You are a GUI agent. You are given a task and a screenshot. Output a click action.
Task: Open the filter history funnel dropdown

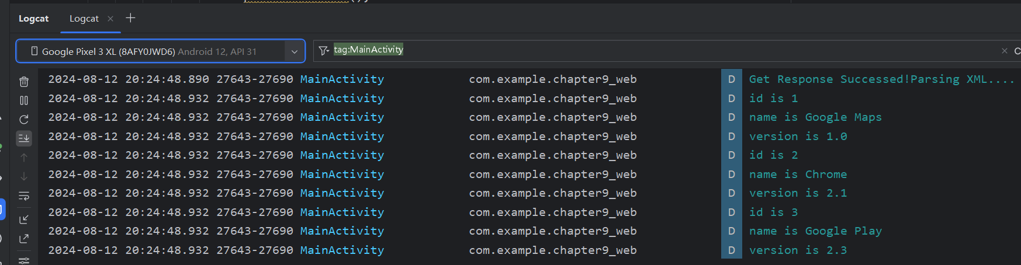tap(324, 51)
